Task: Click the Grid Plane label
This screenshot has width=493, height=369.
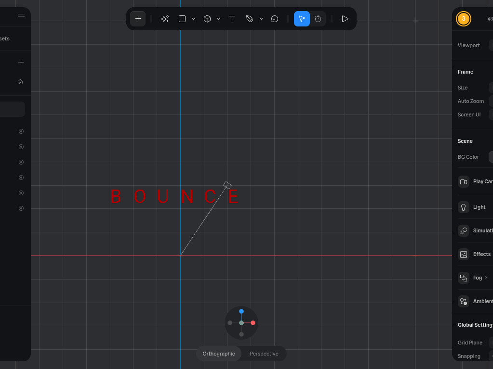Action: (470, 343)
